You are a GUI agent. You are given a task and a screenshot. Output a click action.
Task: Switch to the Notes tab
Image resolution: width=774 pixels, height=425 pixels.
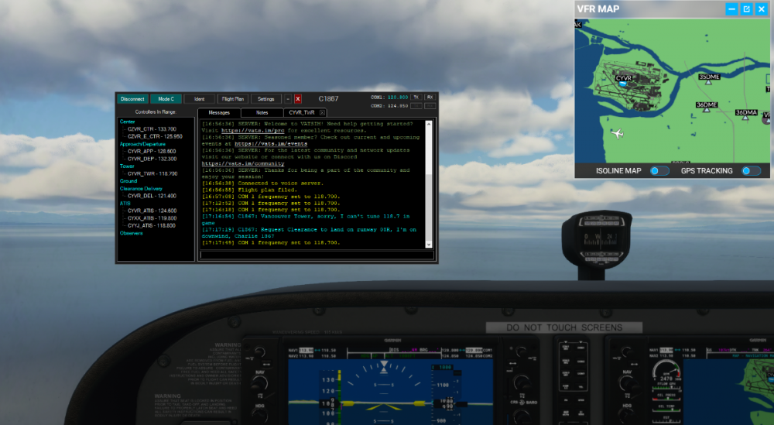click(262, 113)
